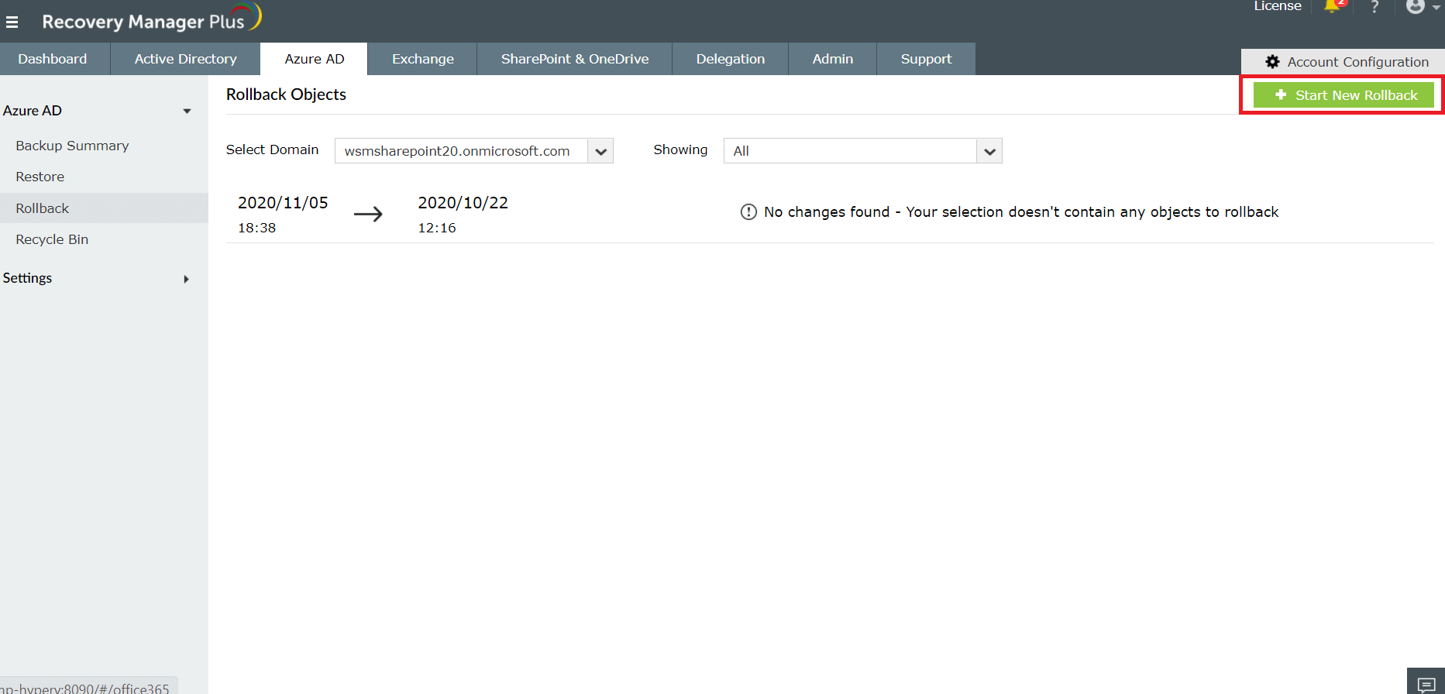Open the Restore page
Image resolution: width=1445 pixels, height=694 pixels.
coord(40,177)
